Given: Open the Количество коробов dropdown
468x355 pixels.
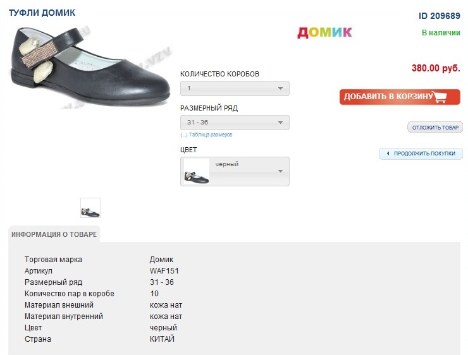Looking at the screenshot, I should pos(235,88).
